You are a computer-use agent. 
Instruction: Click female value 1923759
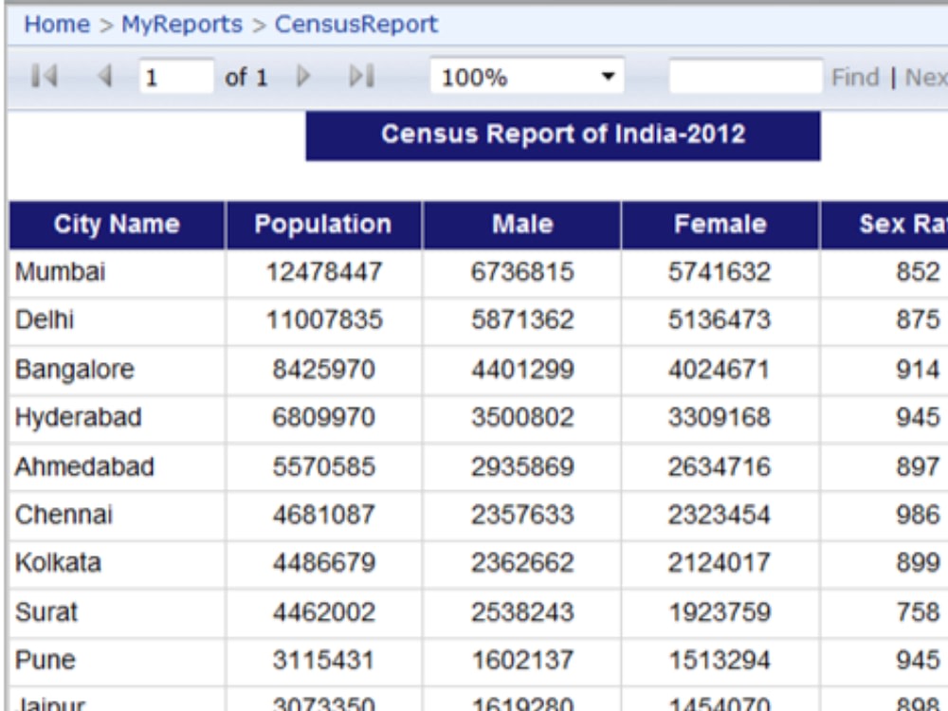(x=720, y=612)
